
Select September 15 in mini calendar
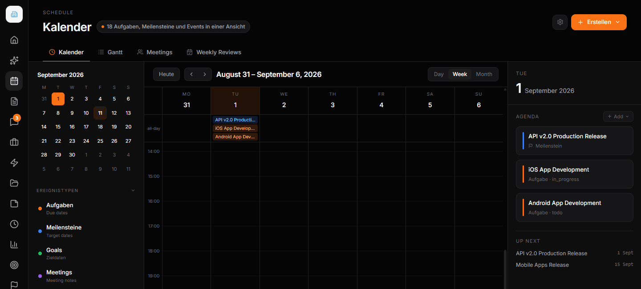(58, 127)
